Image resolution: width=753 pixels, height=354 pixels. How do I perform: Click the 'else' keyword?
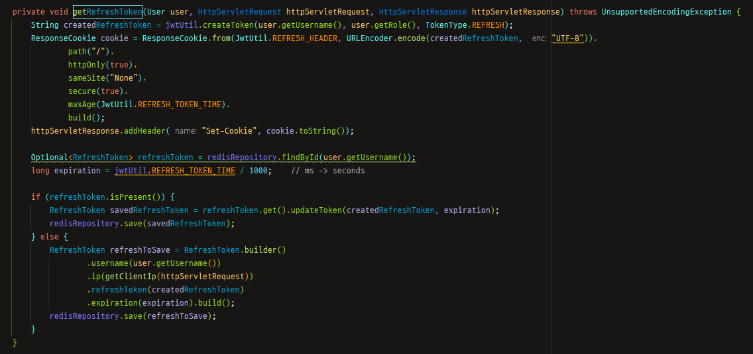(50, 237)
